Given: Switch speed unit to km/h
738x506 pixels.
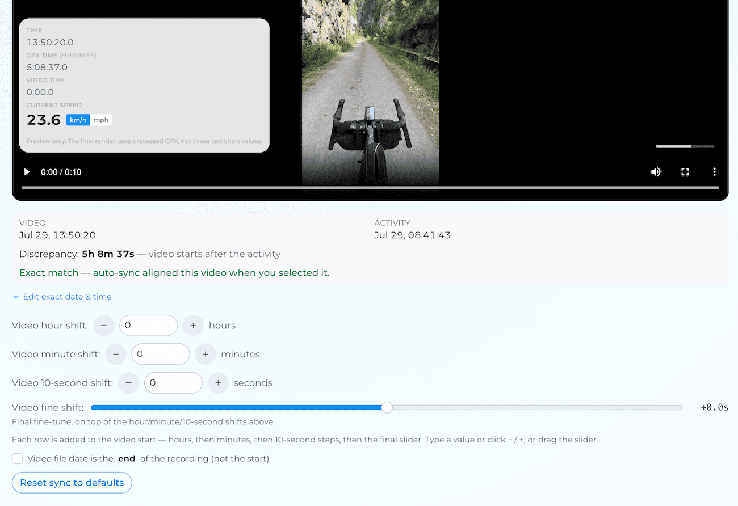Looking at the screenshot, I should click(78, 120).
